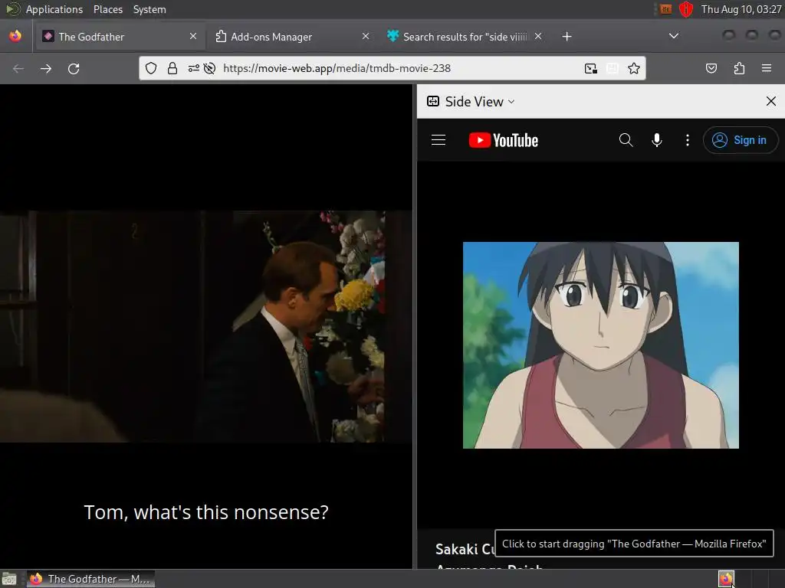Reload the current page
The image size is (785, 588).
74,68
